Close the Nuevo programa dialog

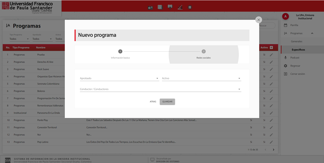[x=259, y=20]
